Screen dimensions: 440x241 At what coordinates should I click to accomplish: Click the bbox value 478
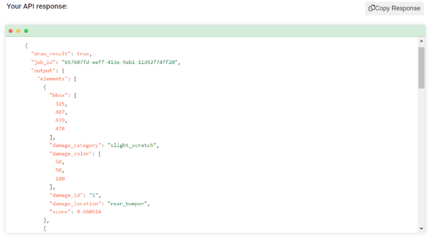coord(60,129)
